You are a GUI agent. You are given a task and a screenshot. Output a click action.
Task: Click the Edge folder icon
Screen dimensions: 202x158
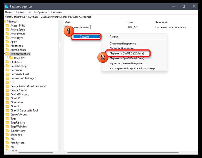8,119
